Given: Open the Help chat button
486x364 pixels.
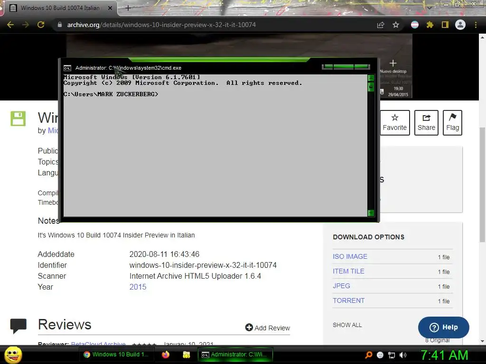Looking at the screenshot, I should pyautogui.click(x=444, y=328).
